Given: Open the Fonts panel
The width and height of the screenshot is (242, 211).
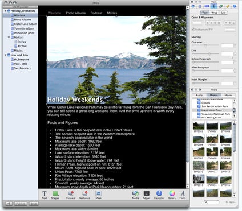Looking at the screenshot, I should (183, 195).
